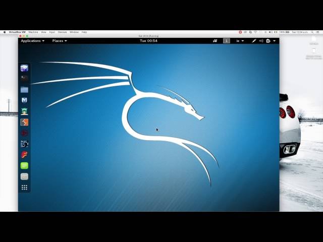Click the macOS Wi-Fi status icon
323x242 pixels.
coord(256,32)
